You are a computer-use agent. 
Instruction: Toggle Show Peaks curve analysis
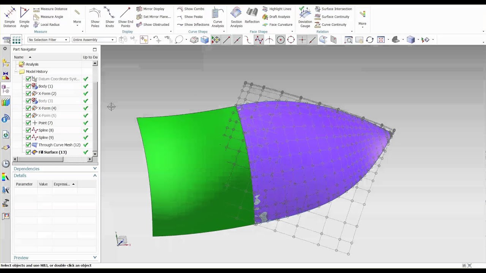point(190,17)
